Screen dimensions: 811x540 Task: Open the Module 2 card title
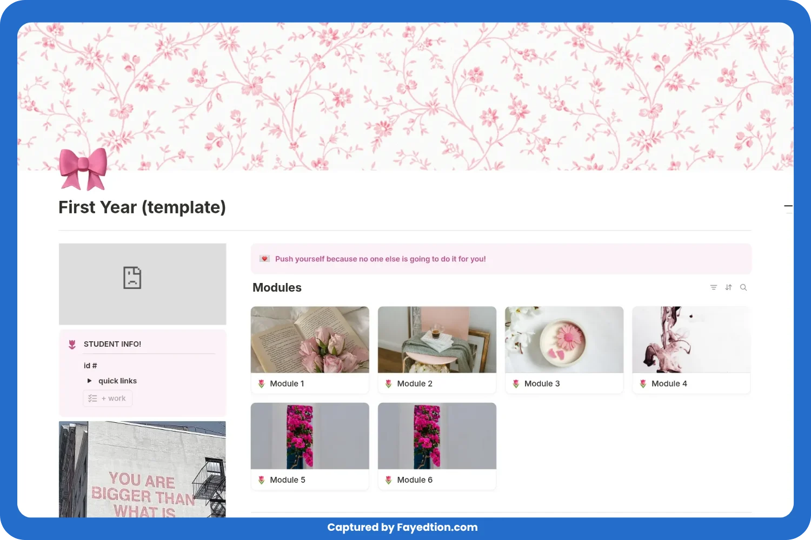click(x=415, y=383)
